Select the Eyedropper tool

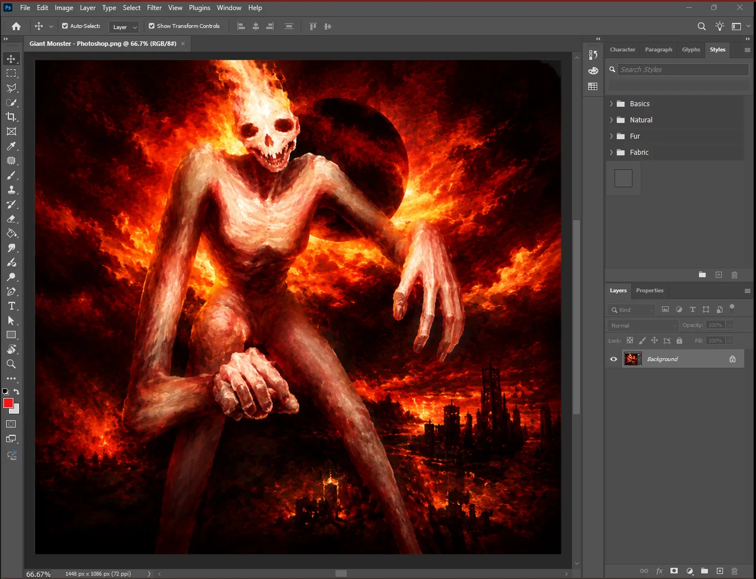click(11, 146)
